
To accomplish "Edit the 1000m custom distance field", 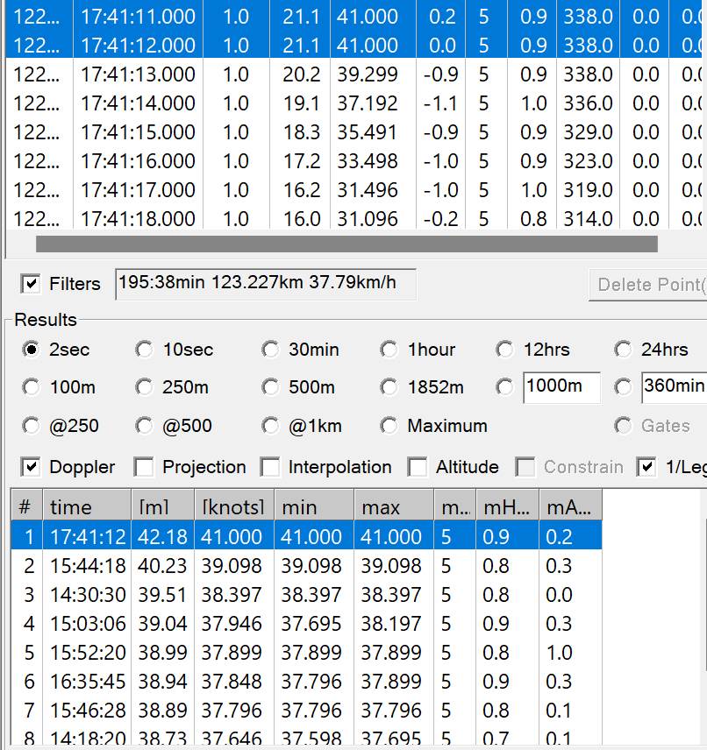I will coord(561,387).
